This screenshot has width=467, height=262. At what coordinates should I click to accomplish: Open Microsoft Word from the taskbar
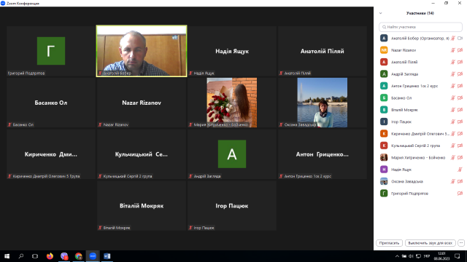pyautogui.click(x=107, y=256)
